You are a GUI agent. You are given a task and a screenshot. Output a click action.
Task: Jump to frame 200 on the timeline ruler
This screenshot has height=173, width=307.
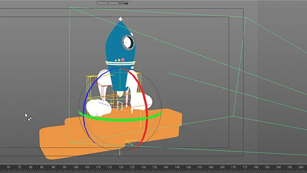(x=301, y=167)
